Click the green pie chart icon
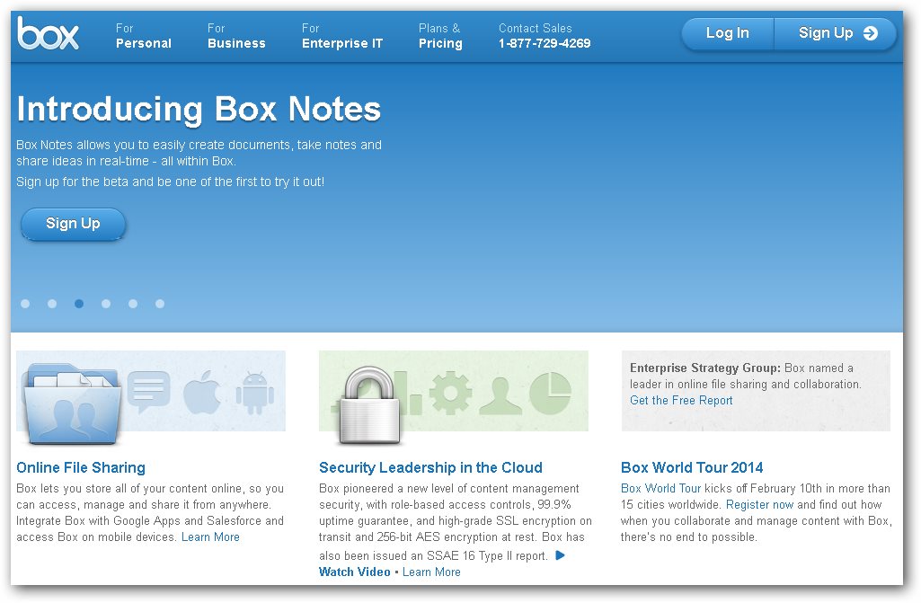The image size is (921, 603). pyautogui.click(x=551, y=393)
